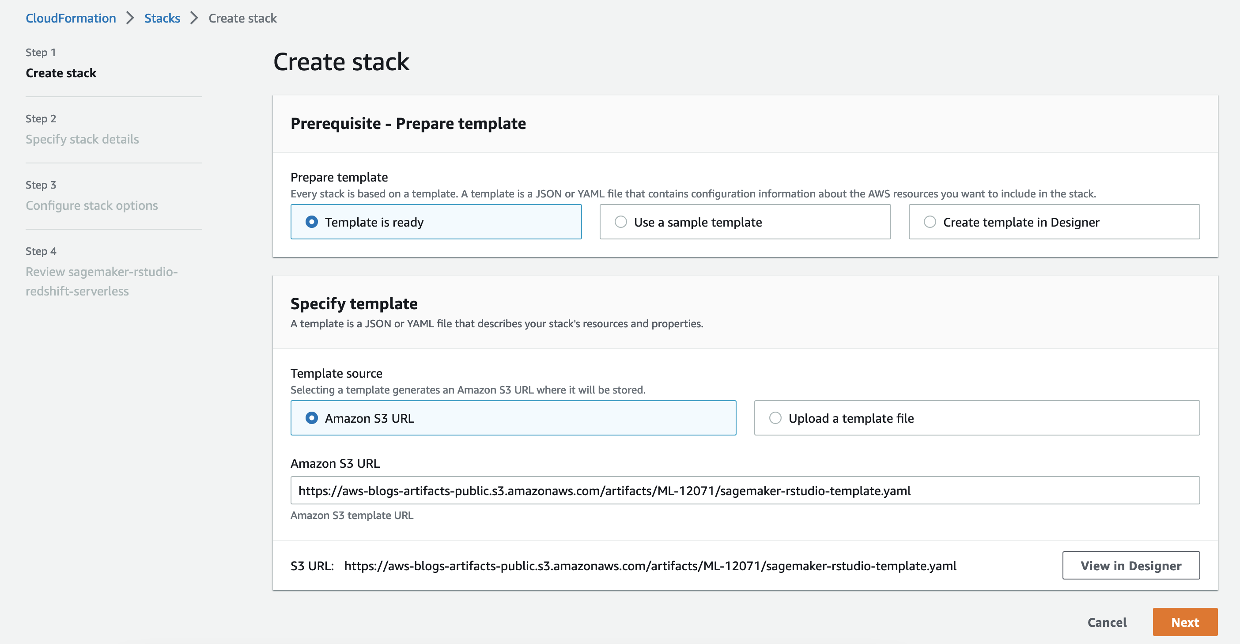Viewport: 1240px width, 644px height.
Task: Click the S3 URL text at bottom
Action: click(650, 566)
